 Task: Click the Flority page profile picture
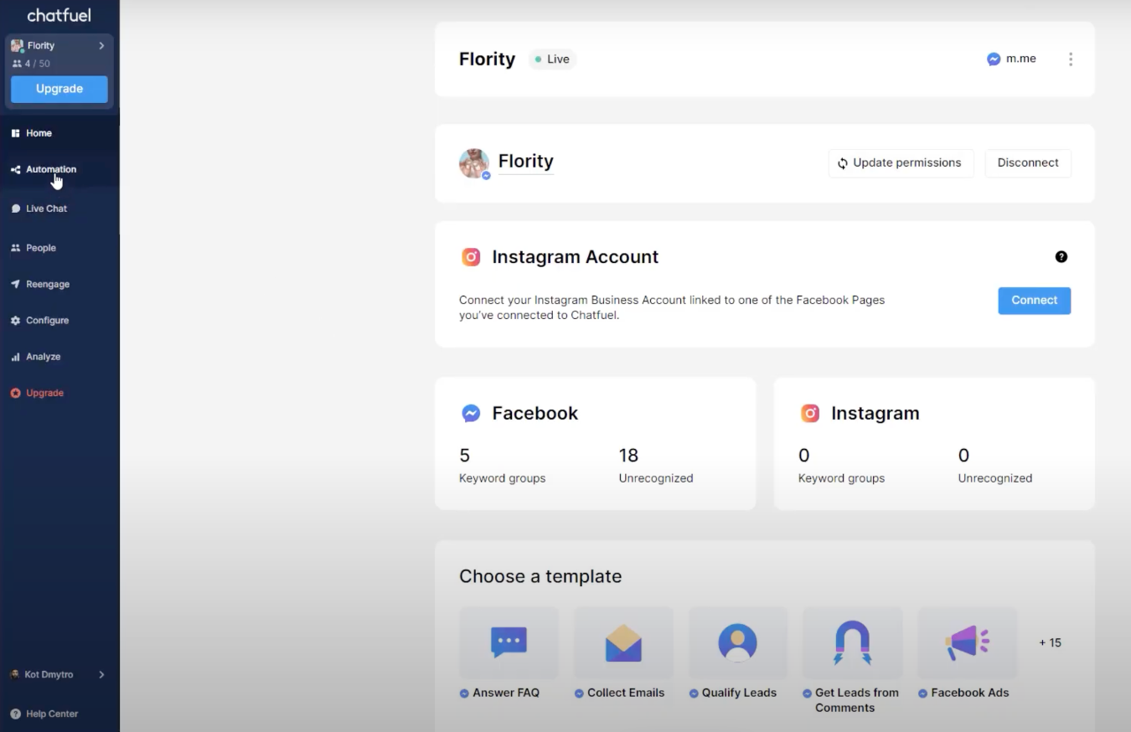click(x=474, y=163)
